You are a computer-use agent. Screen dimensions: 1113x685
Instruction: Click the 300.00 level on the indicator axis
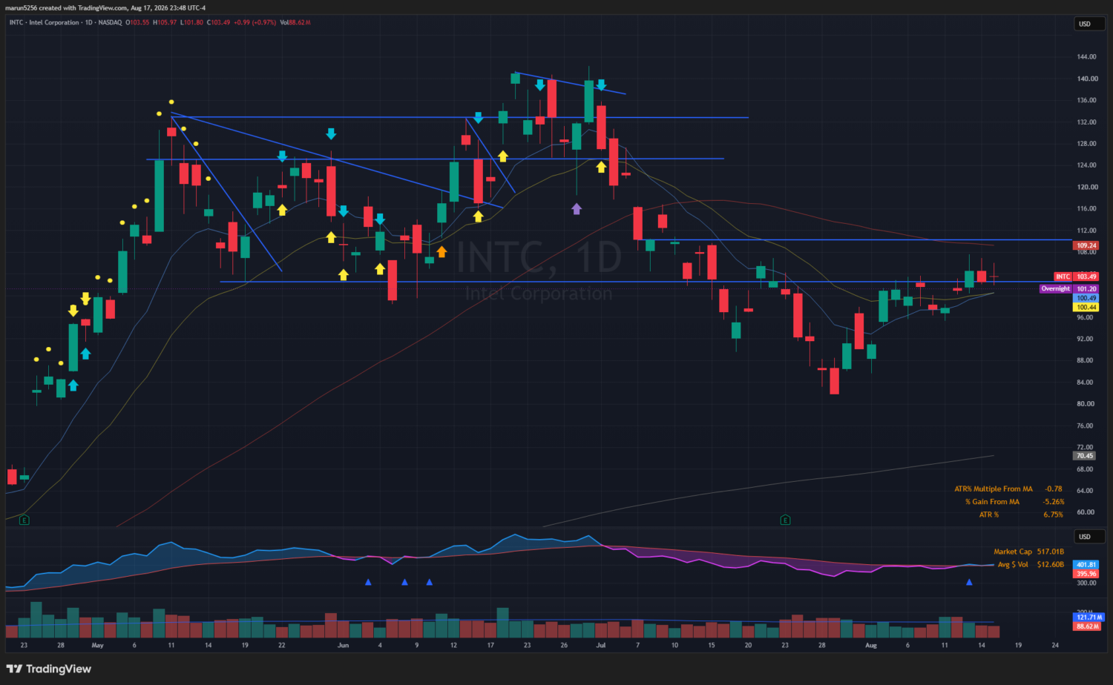tap(1086, 583)
